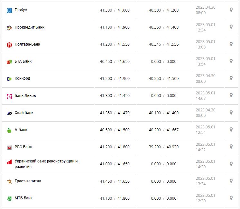Click the Траст-капитал logo icon
This screenshot has width=240, height=209.
[9, 181]
